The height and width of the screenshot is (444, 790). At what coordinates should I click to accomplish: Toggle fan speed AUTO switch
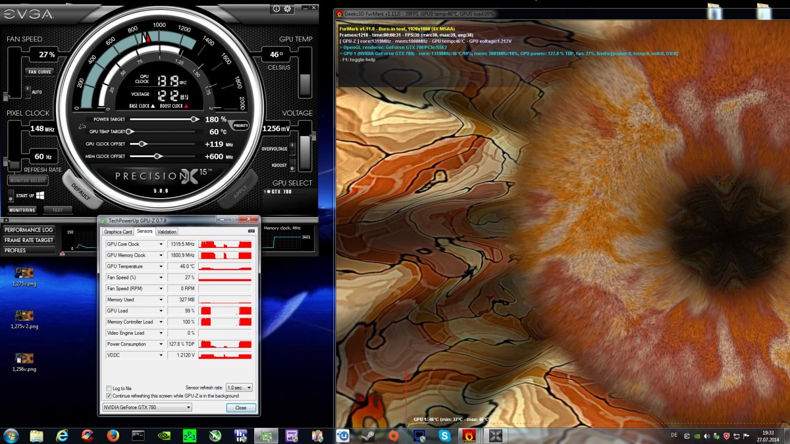click(x=27, y=92)
